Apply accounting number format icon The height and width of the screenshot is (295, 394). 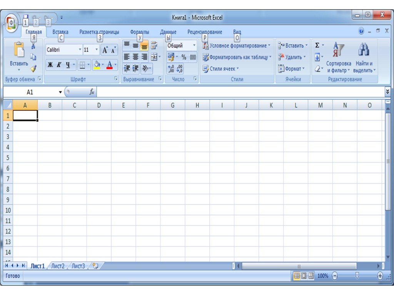click(x=171, y=57)
